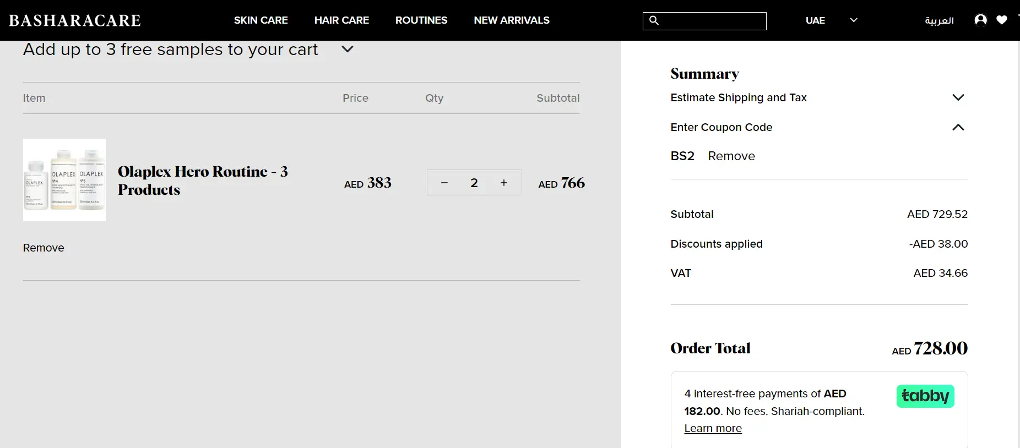Remove the BS2 coupon code
The width and height of the screenshot is (1020, 448).
pos(731,156)
